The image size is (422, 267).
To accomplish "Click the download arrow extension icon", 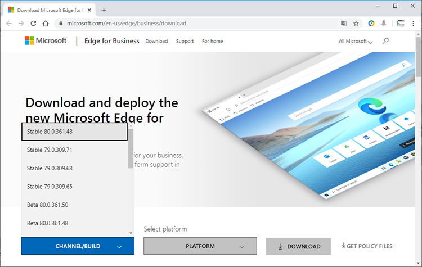I will tap(384, 24).
